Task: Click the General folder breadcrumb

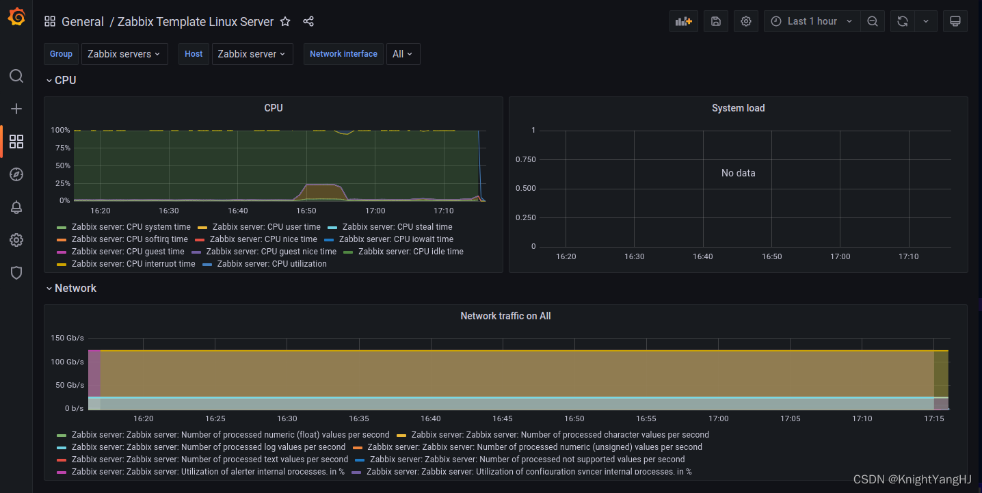Action: tap(83, 21)
